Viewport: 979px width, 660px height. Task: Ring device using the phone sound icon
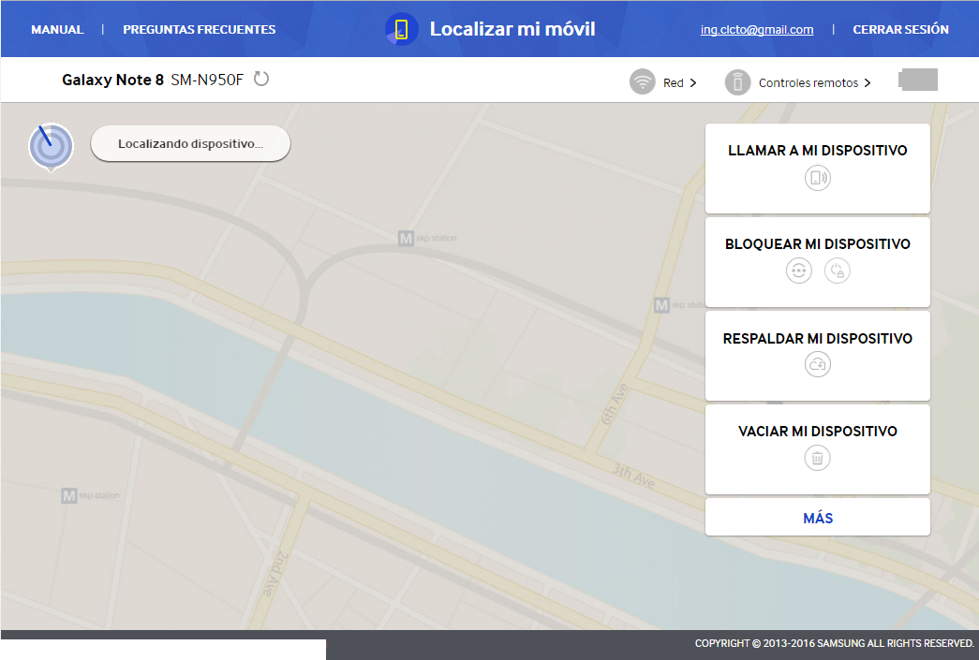tap(817, 178)
